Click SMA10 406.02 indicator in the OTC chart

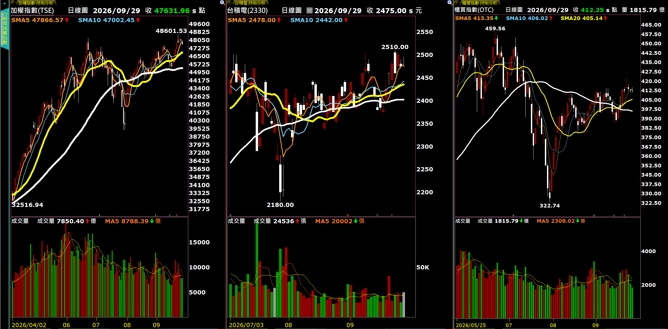(529, 18)
